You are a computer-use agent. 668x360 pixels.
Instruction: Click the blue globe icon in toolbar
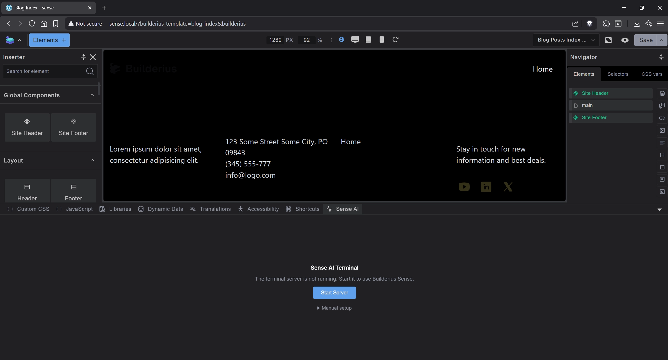[341, 40]
